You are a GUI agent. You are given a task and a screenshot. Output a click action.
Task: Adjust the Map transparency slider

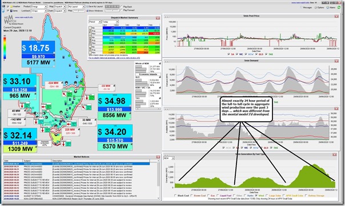(79, 10)
